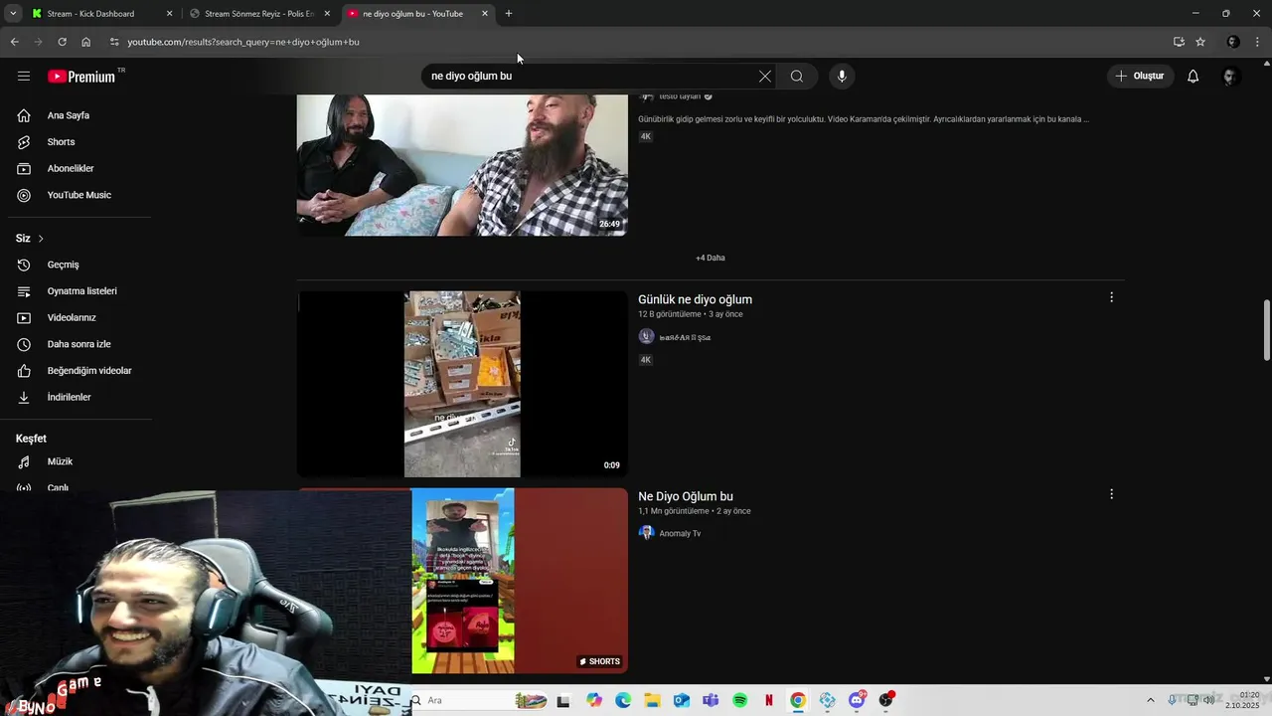Click the Oluştur create button
The image size is (1272, 716).
pyautogui.click(x=1140, y=76)
